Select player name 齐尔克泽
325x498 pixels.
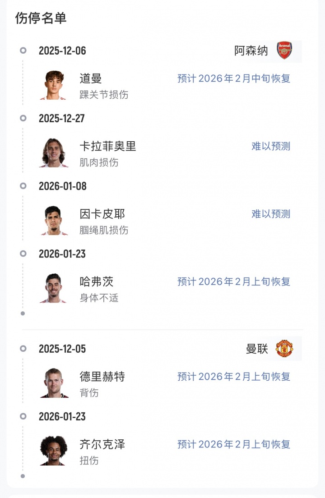[102, 444]
